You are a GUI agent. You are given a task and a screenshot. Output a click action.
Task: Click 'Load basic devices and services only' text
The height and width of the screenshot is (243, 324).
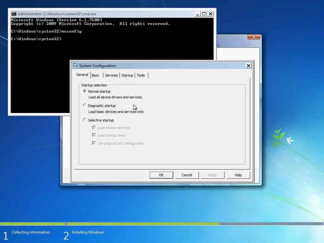[116, 112]
